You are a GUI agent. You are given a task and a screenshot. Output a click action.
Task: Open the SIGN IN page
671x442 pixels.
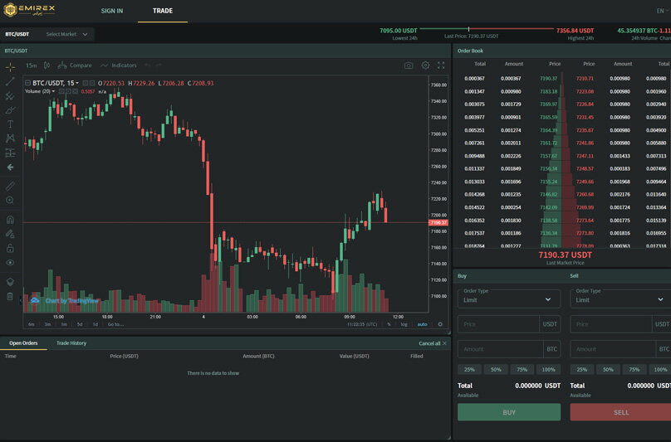[x=111, y=11]
